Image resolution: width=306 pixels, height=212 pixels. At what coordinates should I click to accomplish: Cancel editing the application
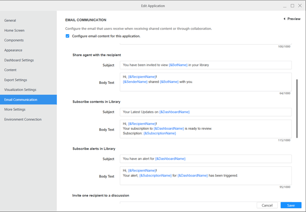pyautogui.click(x=267, y=205)
